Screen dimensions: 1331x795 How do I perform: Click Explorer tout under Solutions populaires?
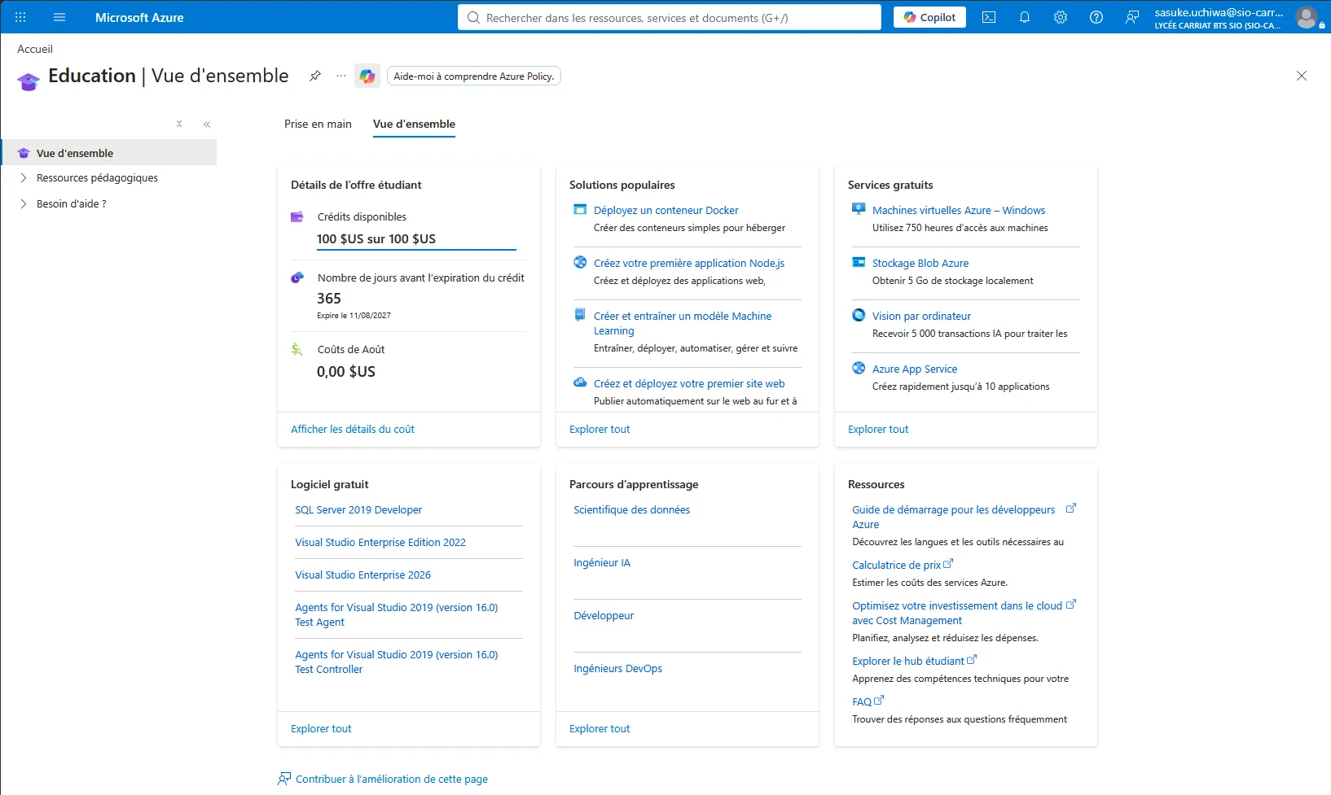(x=600, y=429)
